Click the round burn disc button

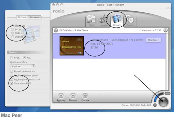(163, 102)
